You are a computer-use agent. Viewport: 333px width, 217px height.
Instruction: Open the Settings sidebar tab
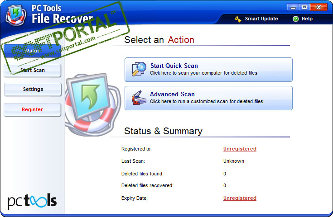tap(33, 89)
